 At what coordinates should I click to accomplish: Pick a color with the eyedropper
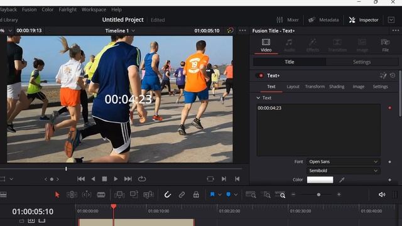tap(342, 180)
